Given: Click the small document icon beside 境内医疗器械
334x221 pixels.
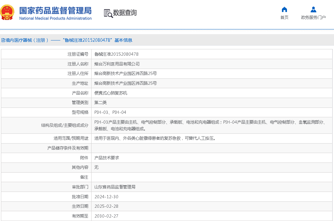Looking at the screenshot, I should (x=3, y=40).
